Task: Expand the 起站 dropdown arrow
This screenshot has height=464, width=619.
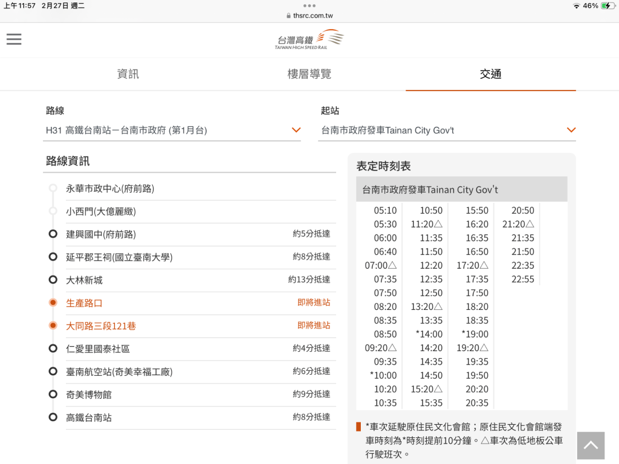Action: pos(571,130)
